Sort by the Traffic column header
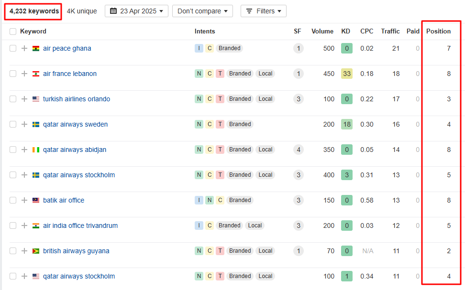Image resolution: width=465 pixels, height=290 pixels. pyautogui.click(x=390, y=32)
